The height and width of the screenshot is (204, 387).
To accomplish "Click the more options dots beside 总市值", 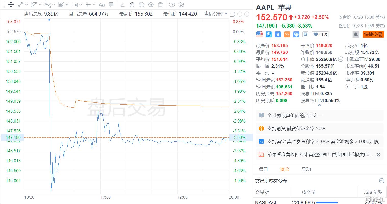I will click(x=341, y=59).
